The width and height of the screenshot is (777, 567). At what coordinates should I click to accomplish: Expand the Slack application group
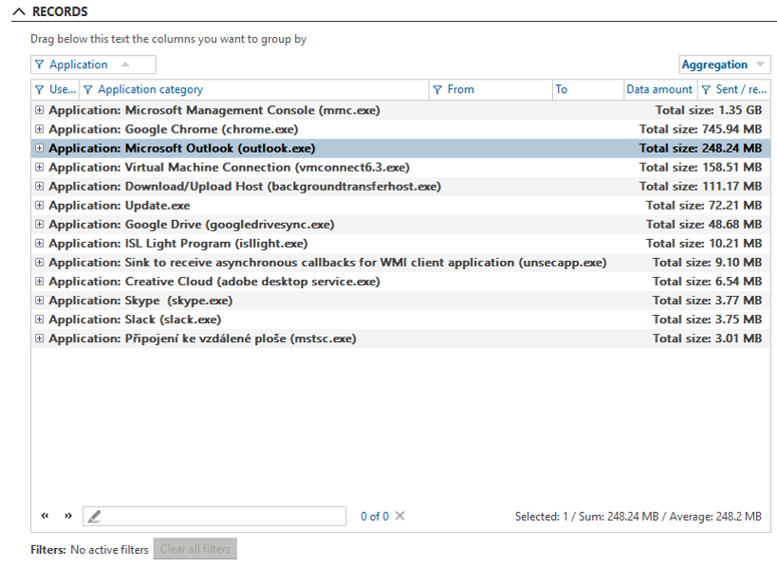(x=40, y=320)
